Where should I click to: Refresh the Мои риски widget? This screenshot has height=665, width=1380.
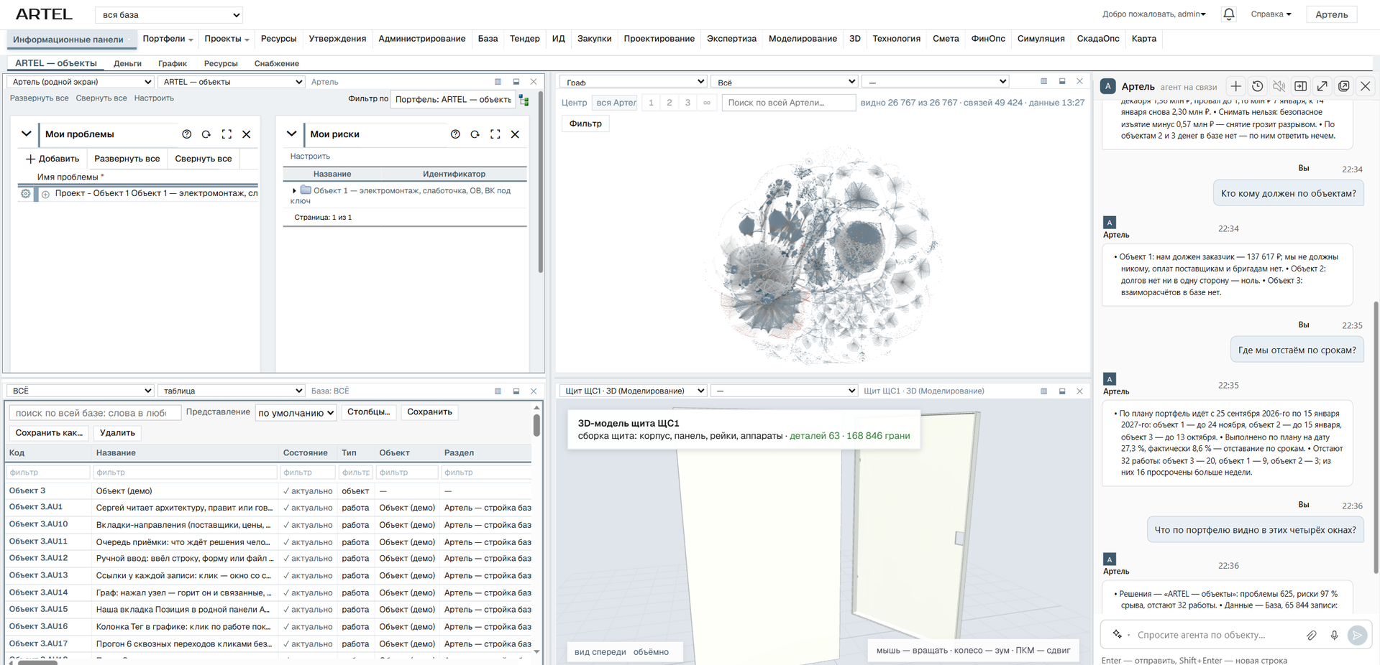coord(475,134)
